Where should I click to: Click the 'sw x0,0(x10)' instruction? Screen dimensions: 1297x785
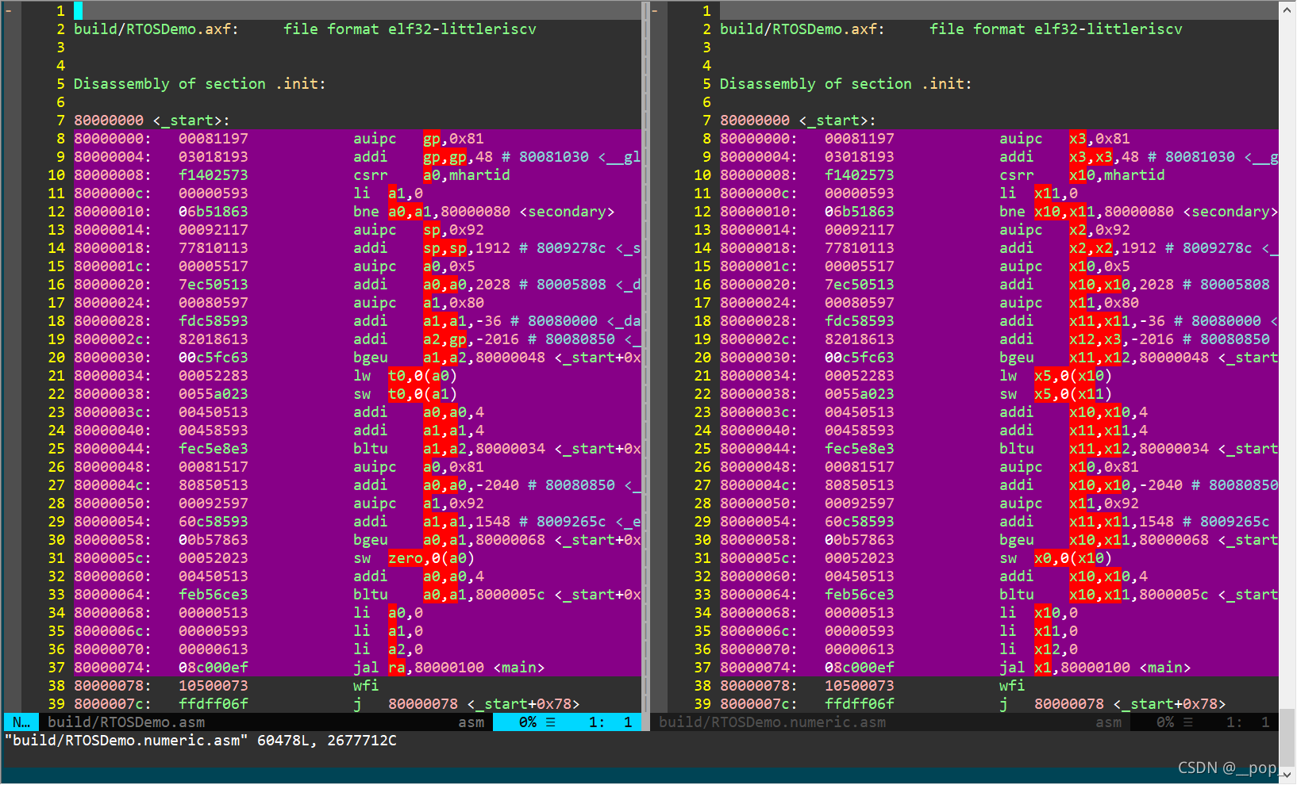click(1056, 558)
